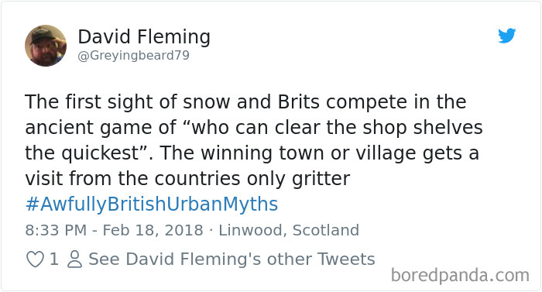The image size is (542, 292).
Task: Click the phrase ancient game of
Action: 101,128
